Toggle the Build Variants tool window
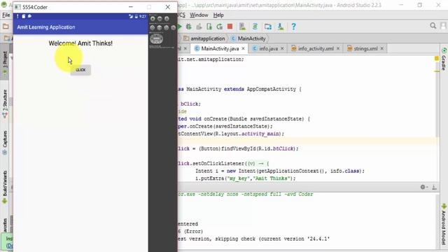Screen dimensions: 448x252 (x=5, y=187)
